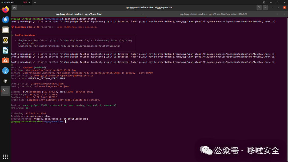This screenshot has width=288, height=162.
Task: Open the terminal search magnifier
Action: pos(259,7)
